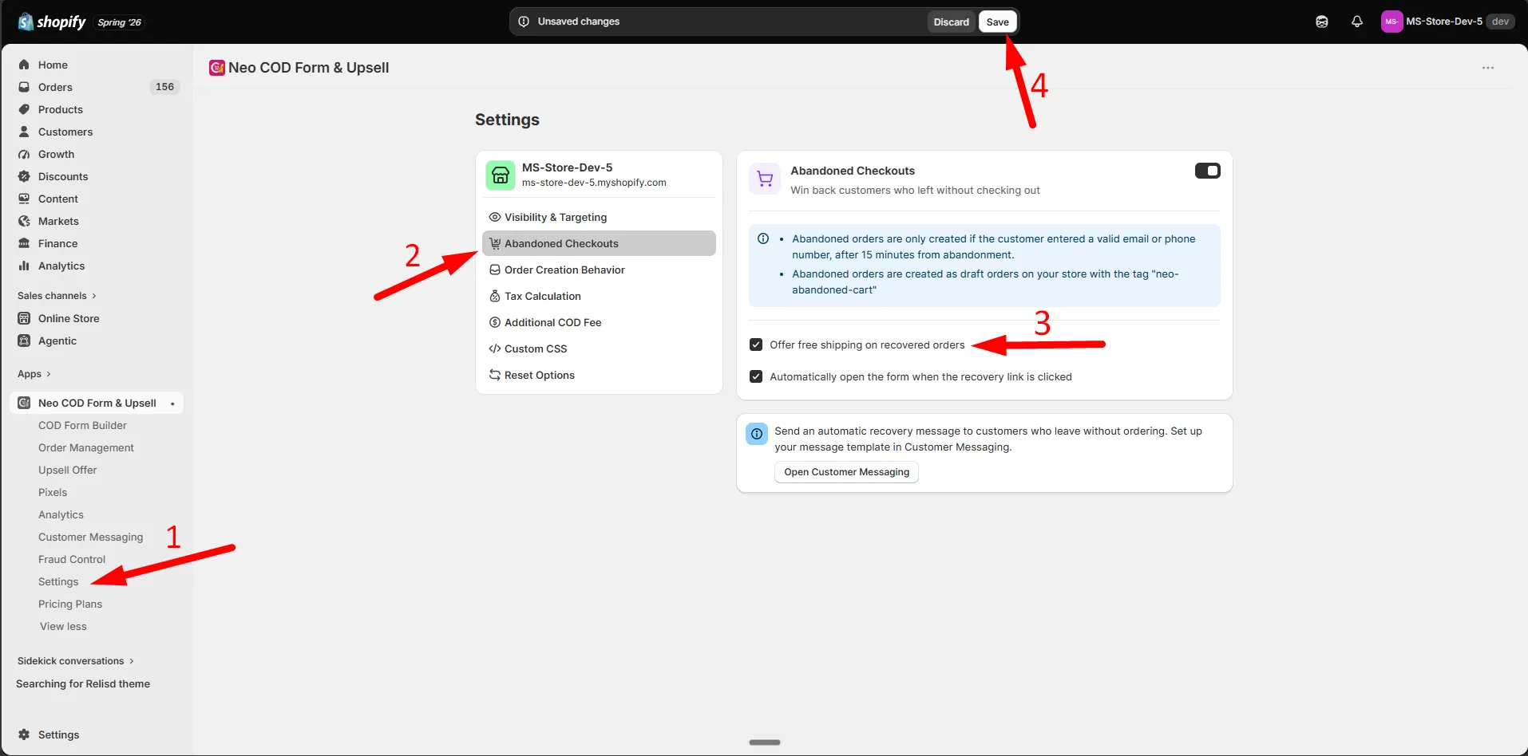This screenshot has width=1528, height=756.
Task: Open Neo COD Settings submenu item
Action: pos(58,581)
